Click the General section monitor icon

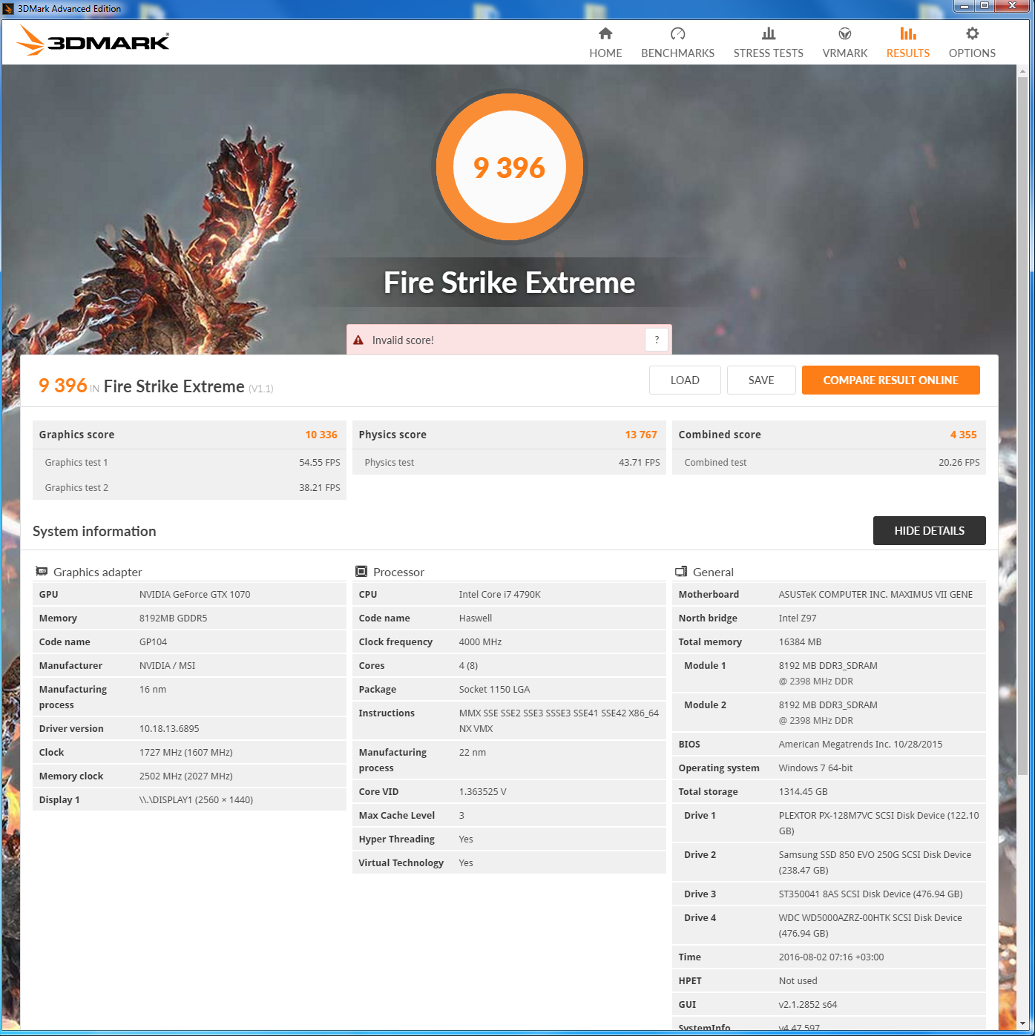coord(681,572)
